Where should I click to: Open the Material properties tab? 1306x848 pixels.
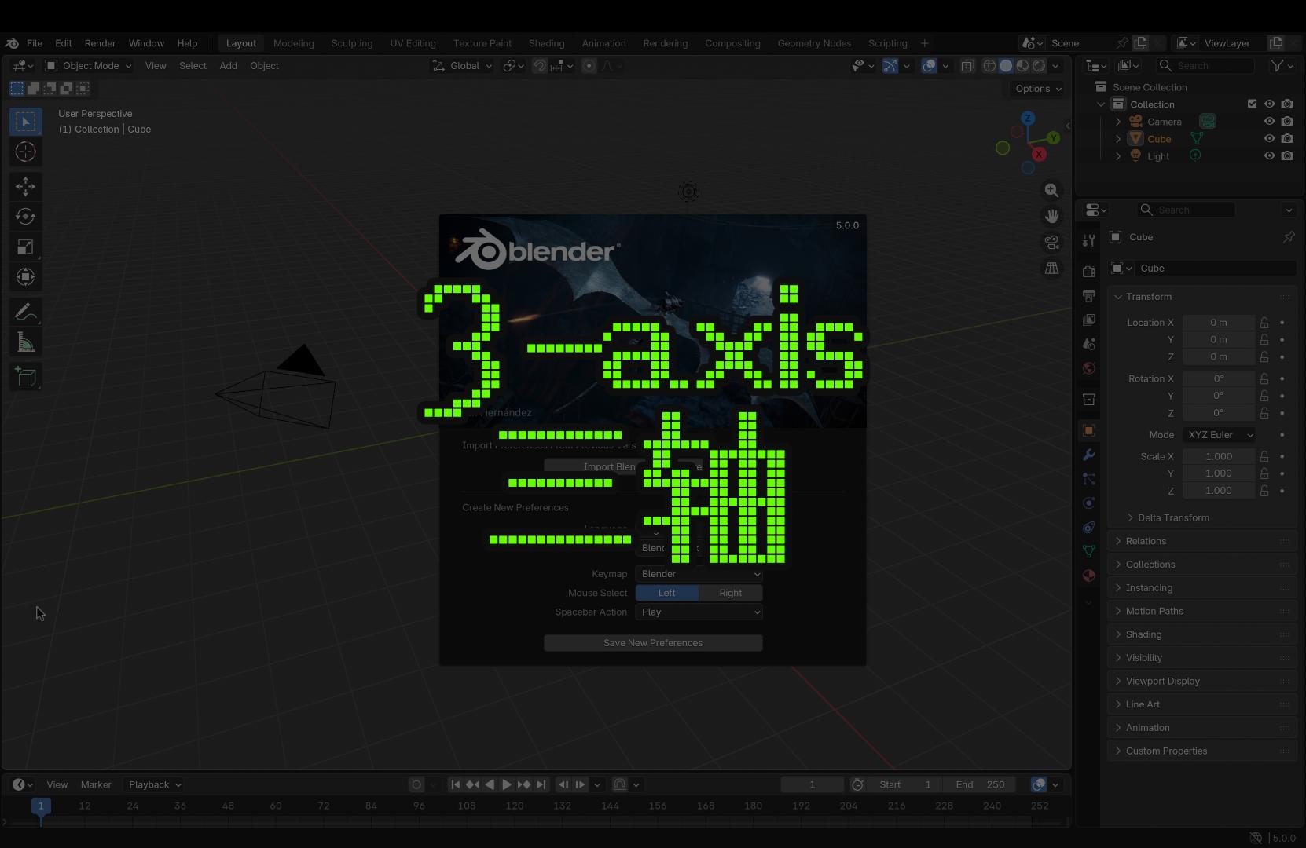point(1088,576)
